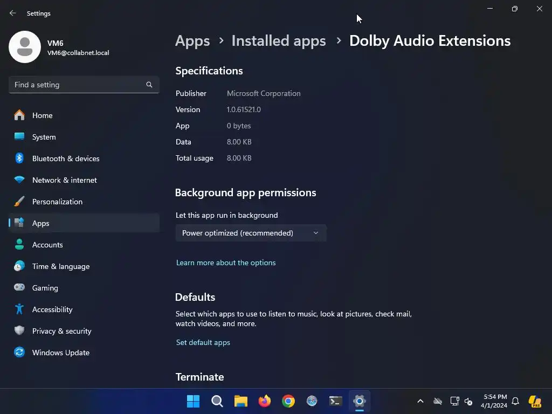This screenshot has height=414, width=552.
Task: Go to Apps breadcrumb
Action: [x=192, y=41]
